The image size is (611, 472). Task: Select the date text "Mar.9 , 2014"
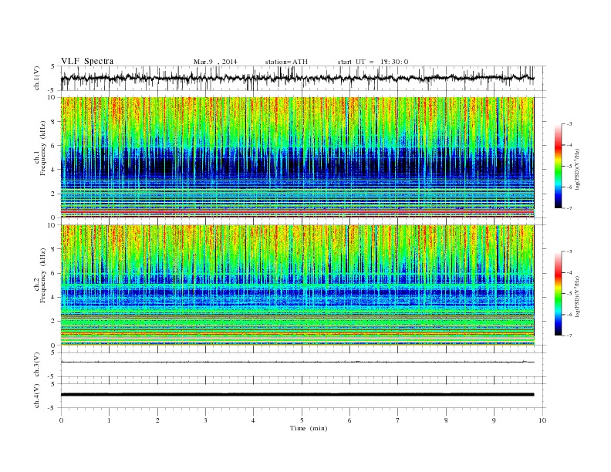(215, 62)
